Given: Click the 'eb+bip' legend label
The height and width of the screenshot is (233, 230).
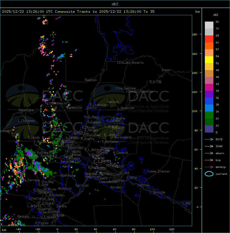Looking at the screenshot, I should click(x=221, y=167).
